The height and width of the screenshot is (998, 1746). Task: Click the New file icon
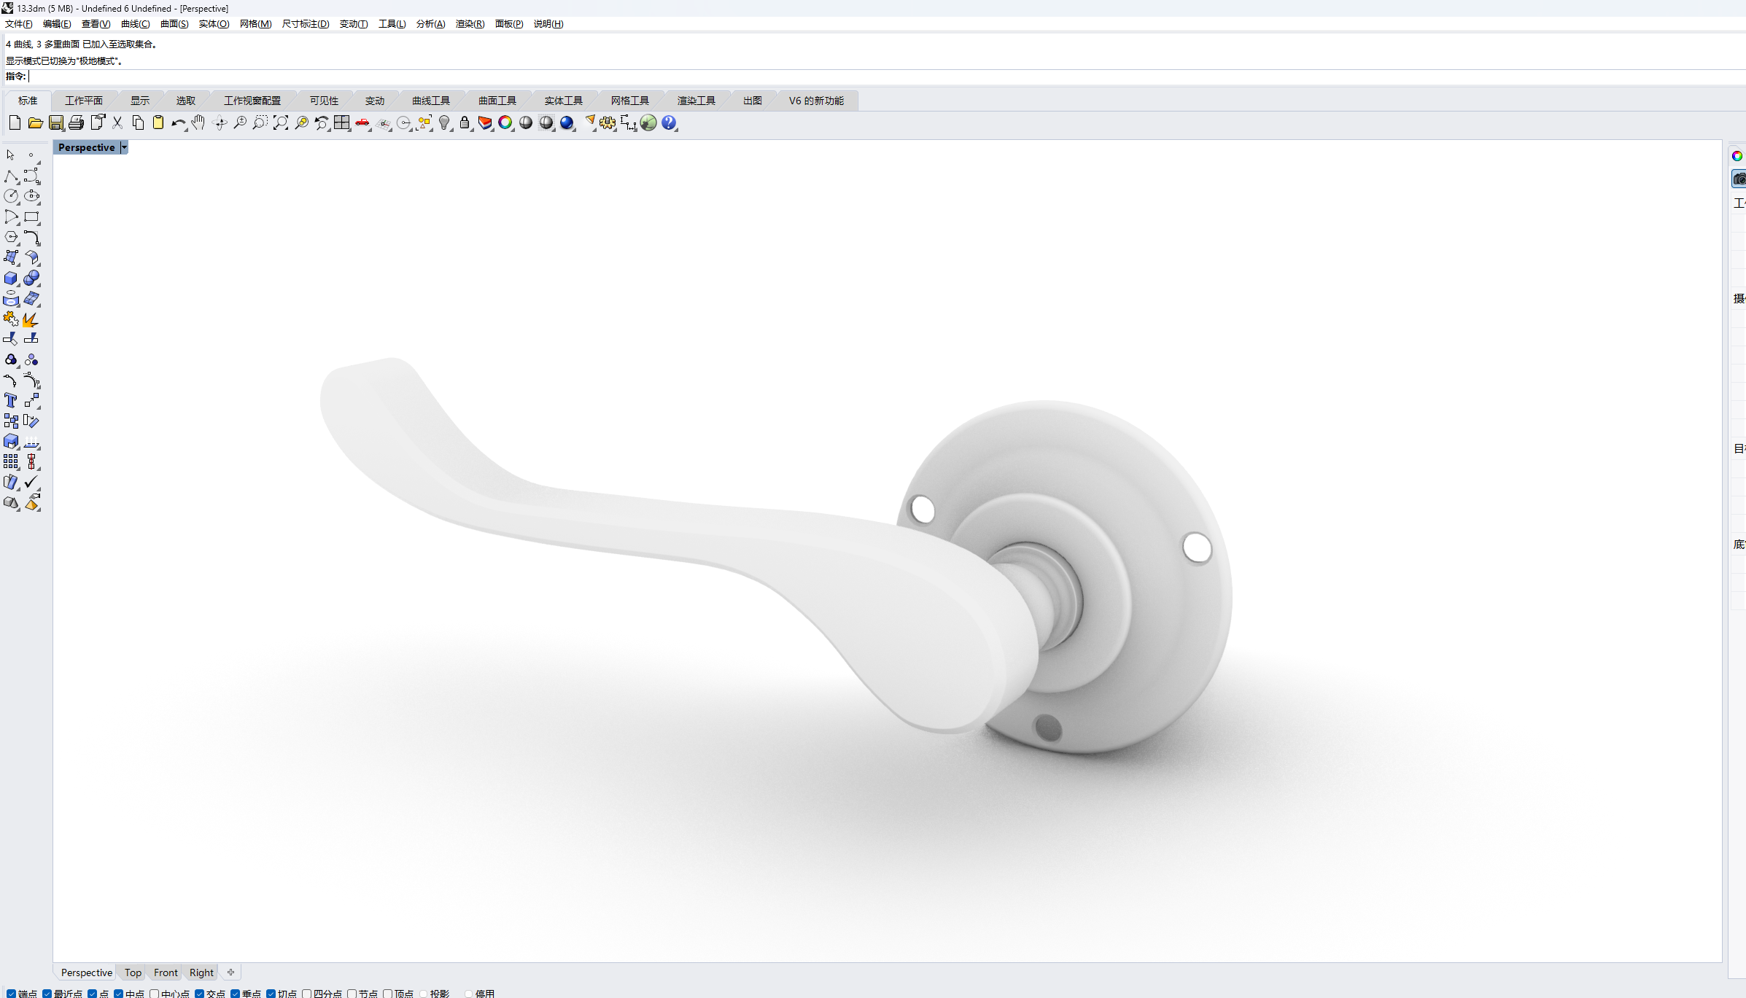(15, 122)
